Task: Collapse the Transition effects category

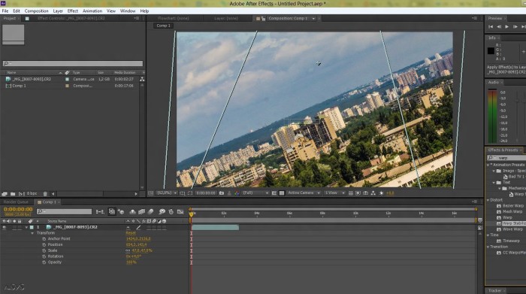Action: point(488,247)
